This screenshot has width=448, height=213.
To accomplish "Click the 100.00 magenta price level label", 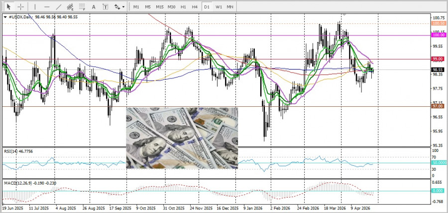I will (x=439, y=35).
